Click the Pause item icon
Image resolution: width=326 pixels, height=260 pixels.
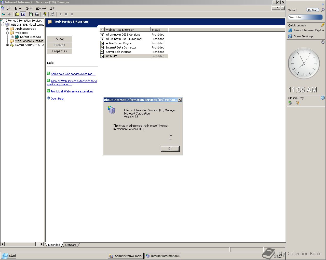point(72,14)
